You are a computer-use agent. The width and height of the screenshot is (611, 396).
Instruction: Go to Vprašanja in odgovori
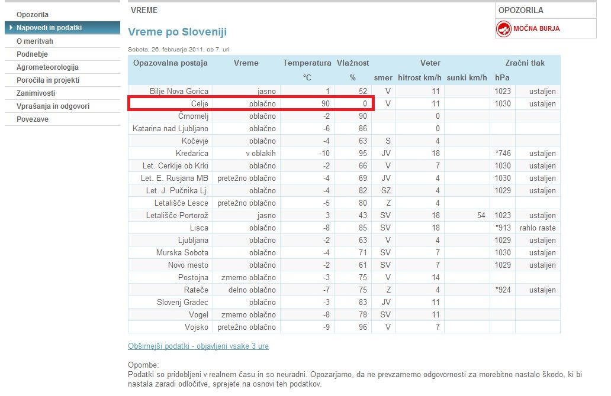pos(53,106)
